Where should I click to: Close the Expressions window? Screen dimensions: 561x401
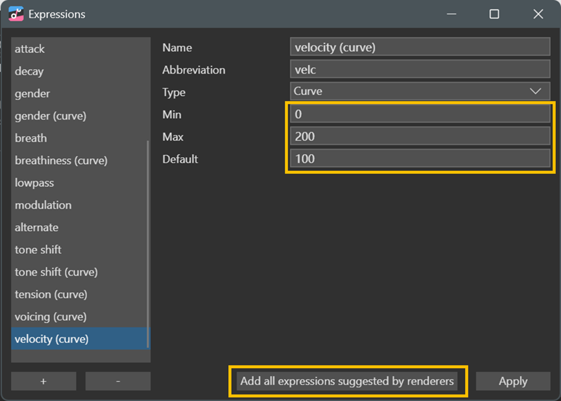tap(538, 14)
